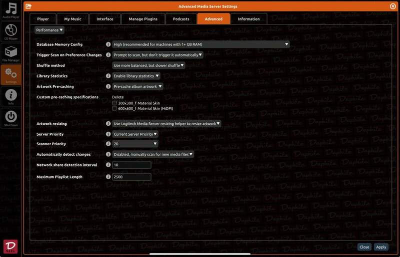
Task: Expand the Shuffle method dropdown
Action: coord(148,65)
